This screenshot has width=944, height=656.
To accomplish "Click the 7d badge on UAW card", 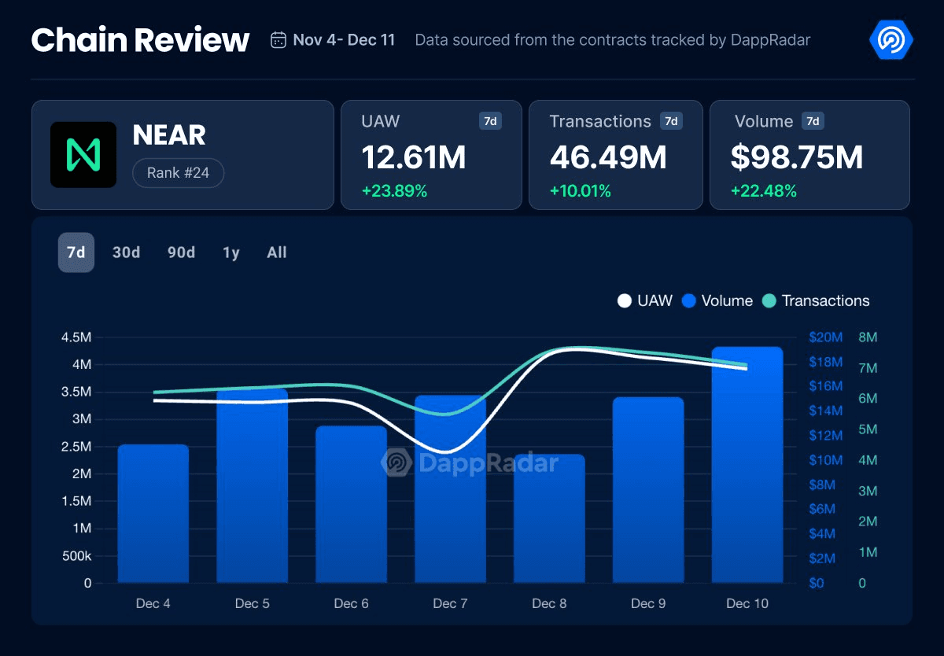I will pyautogui.click(x=490, y=121).
